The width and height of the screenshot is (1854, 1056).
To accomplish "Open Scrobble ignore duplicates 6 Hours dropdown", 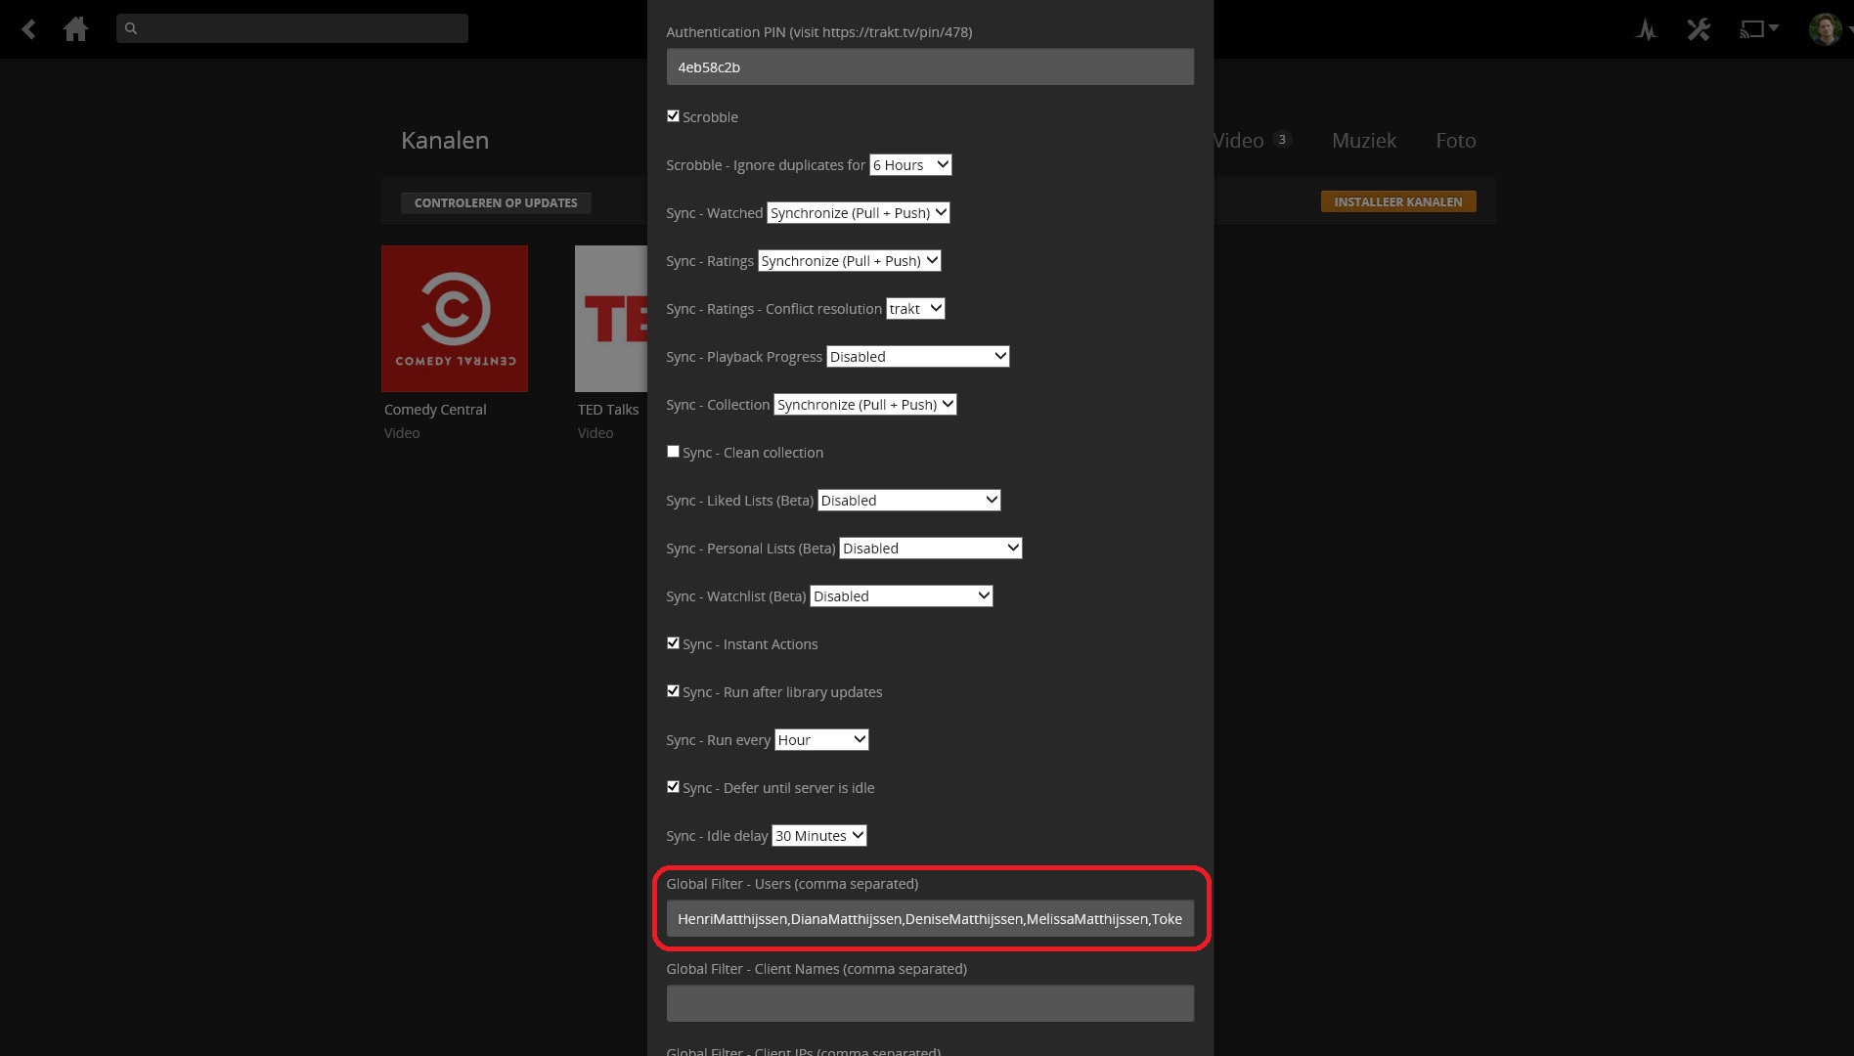I will [x=910, y=165].
